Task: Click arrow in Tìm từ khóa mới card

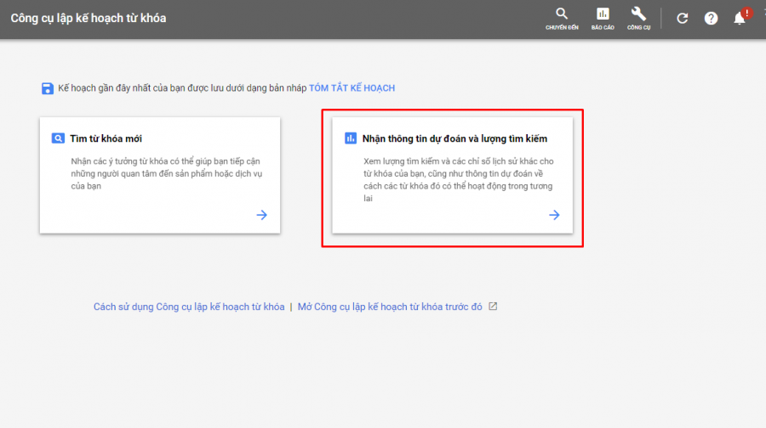Action: point(261,215)
